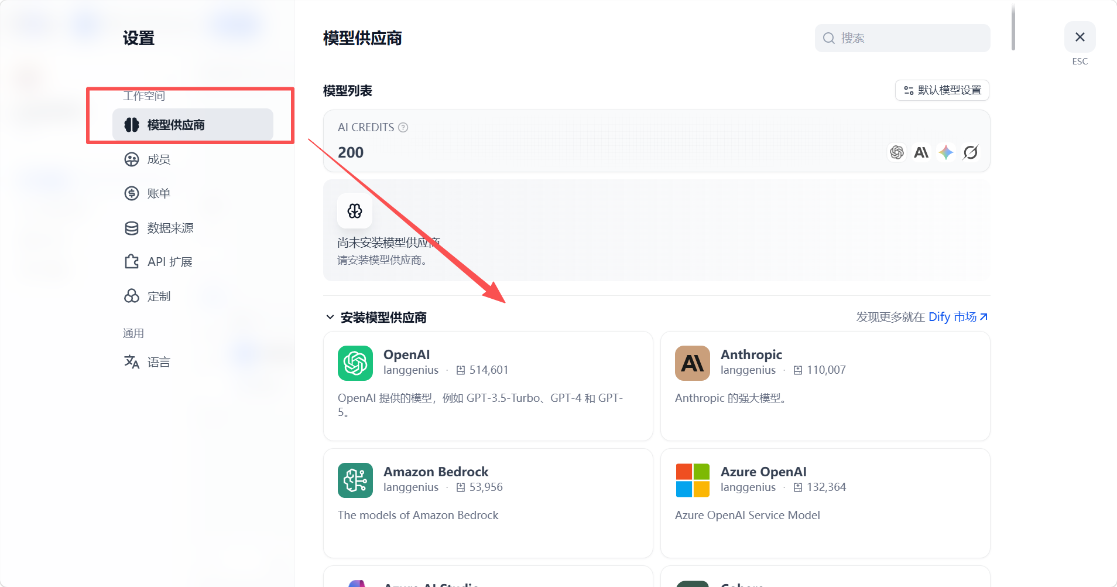Click the slashed-circle logo in credits card

pos(971,152)
